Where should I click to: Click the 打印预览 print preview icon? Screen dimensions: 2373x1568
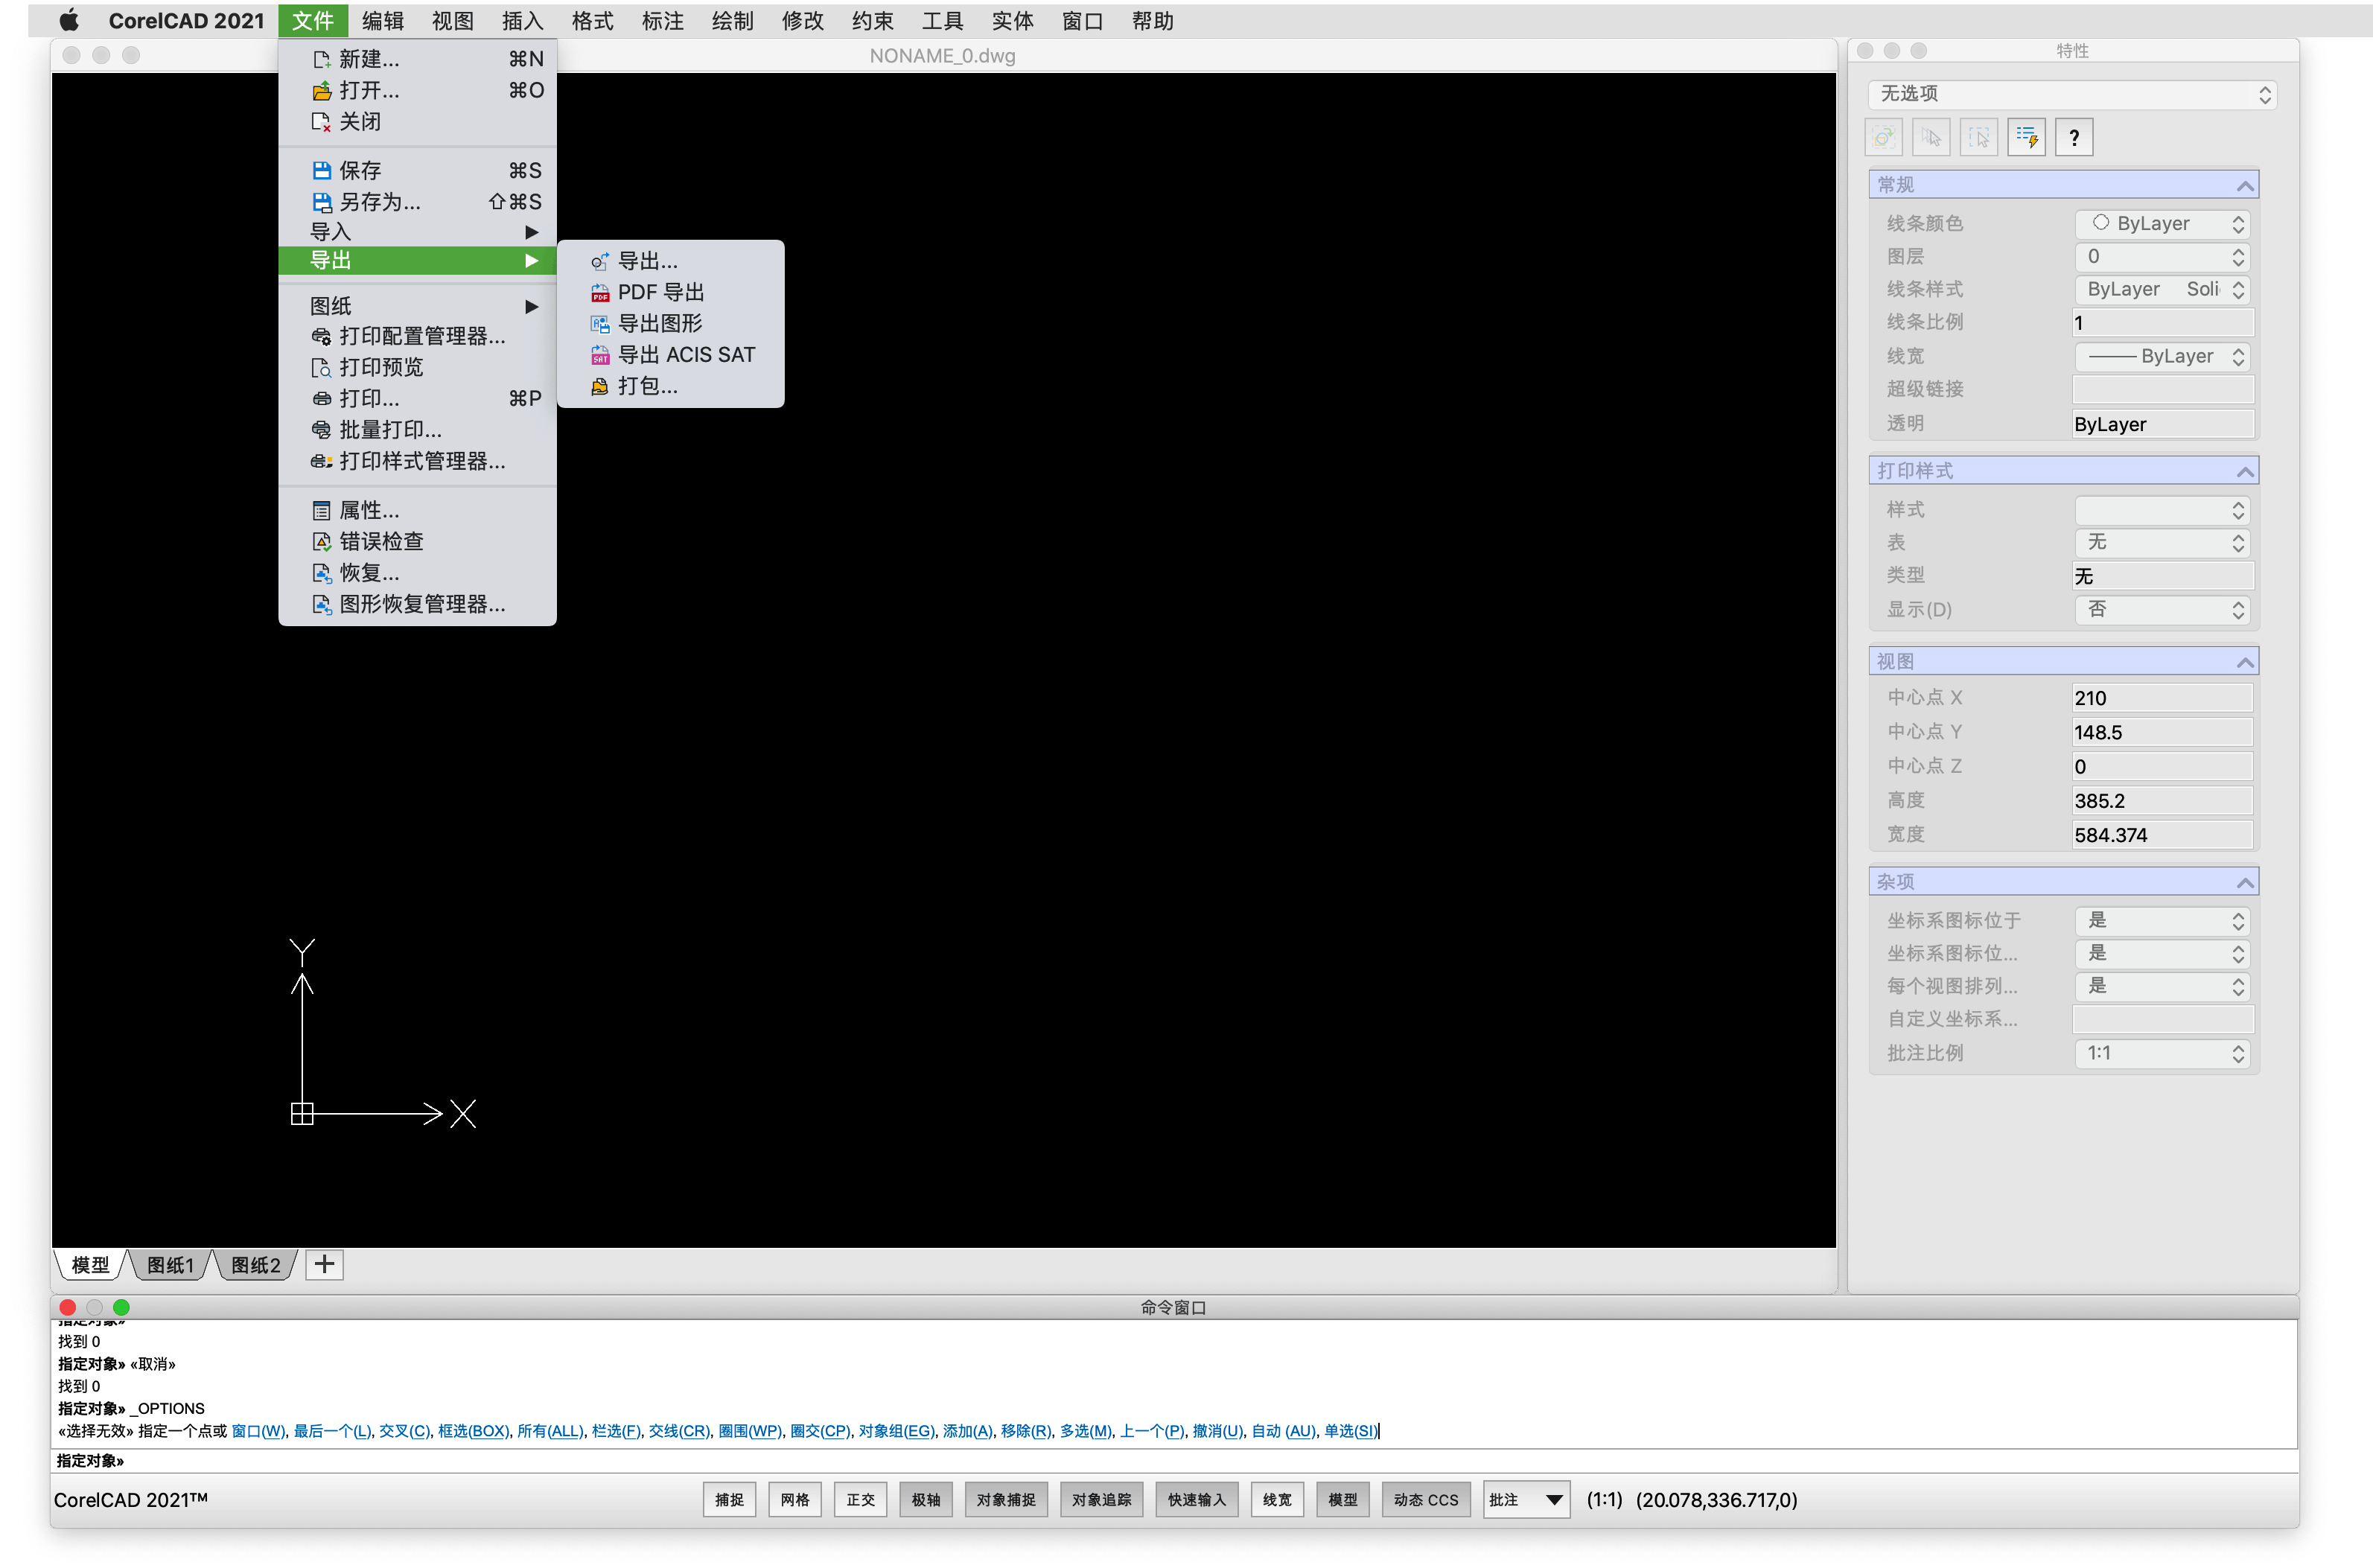click(321, 368)
